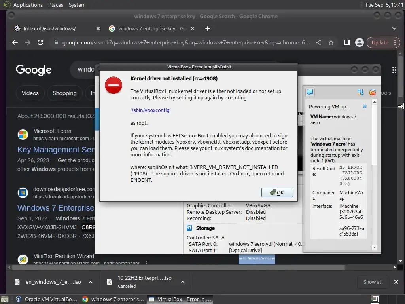
Task: Click OK in the kernel driver error dialog
Action: (277, 192)
